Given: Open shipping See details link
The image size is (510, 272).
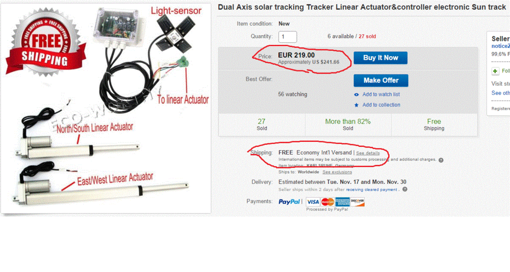Looking at the screenshot, I should click(x=368, y=153).
